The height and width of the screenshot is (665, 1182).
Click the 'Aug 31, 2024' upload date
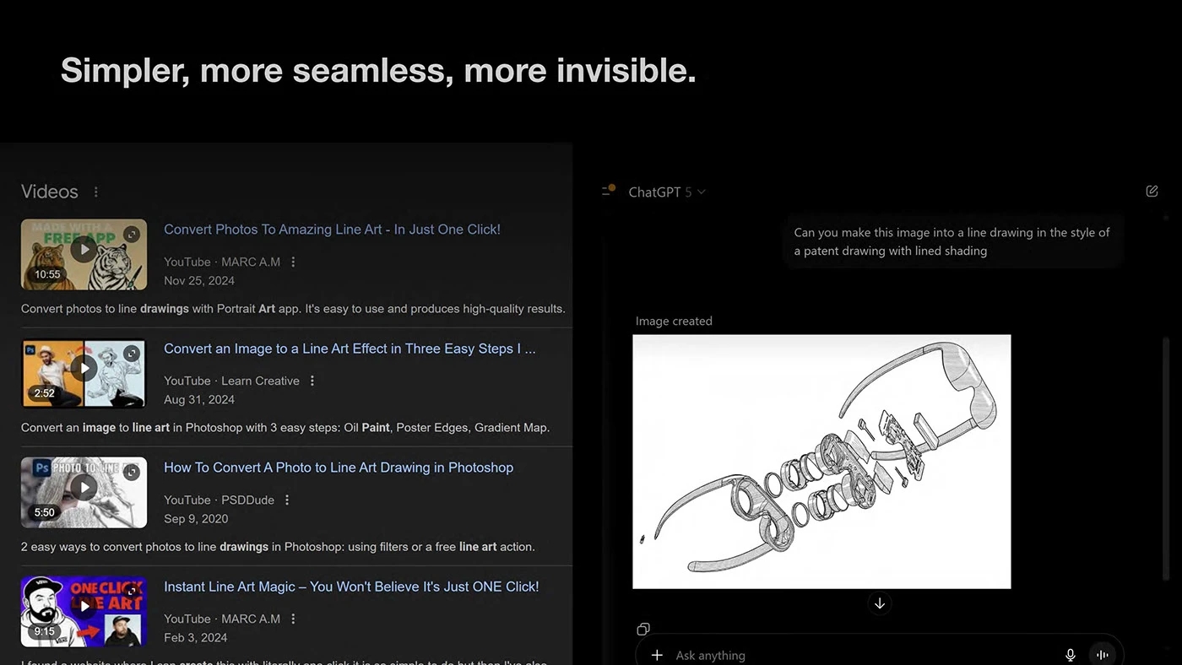click(x=199, y=400)
